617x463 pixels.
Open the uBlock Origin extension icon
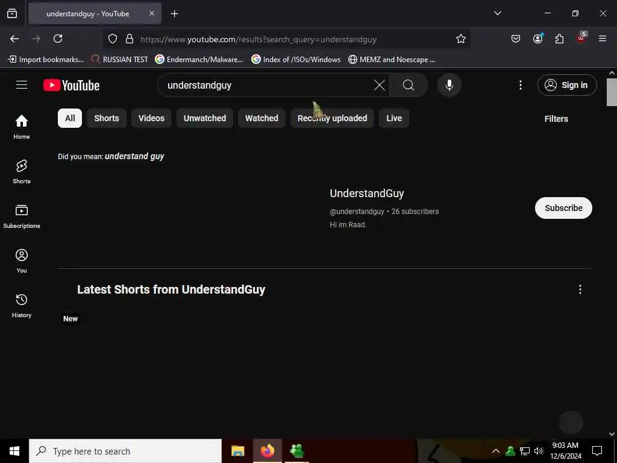click(581, 38)
